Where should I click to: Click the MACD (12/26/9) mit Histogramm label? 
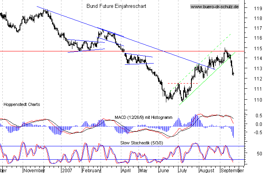144,117
